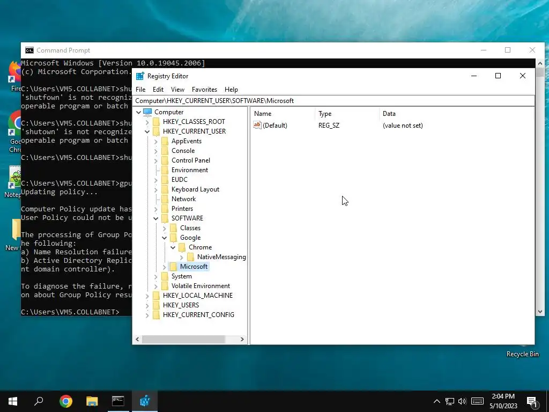Screen dimensions: 549x412
Task: Select the Environment folder icon
Action: (x=165, y=170)
